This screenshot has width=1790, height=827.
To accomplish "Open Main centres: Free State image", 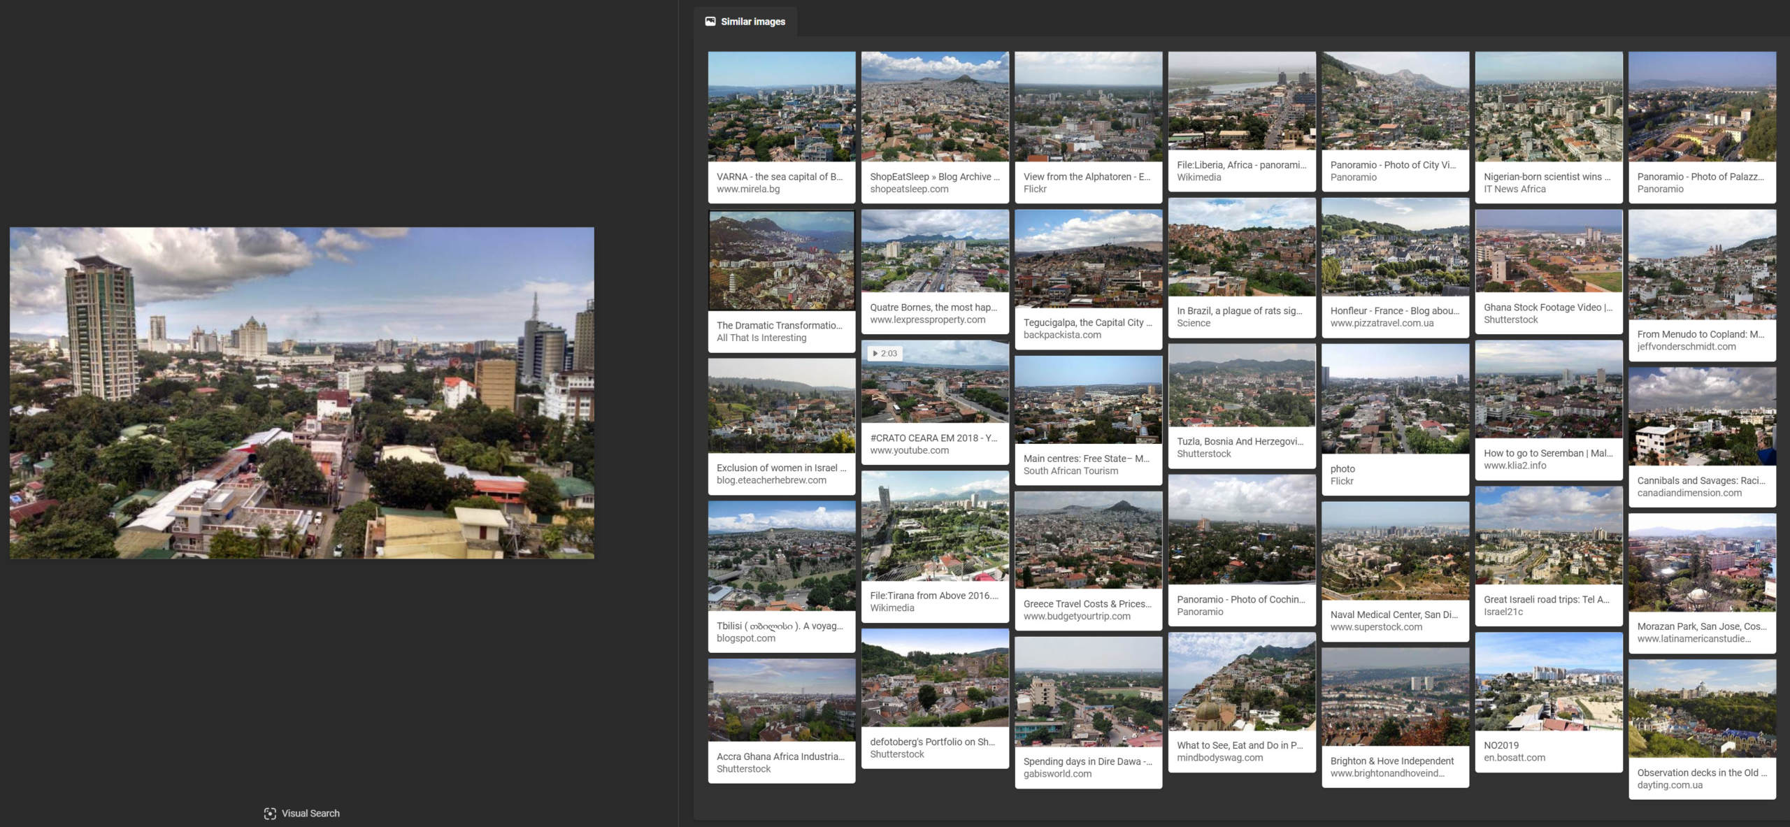I will pos(1089,400).
